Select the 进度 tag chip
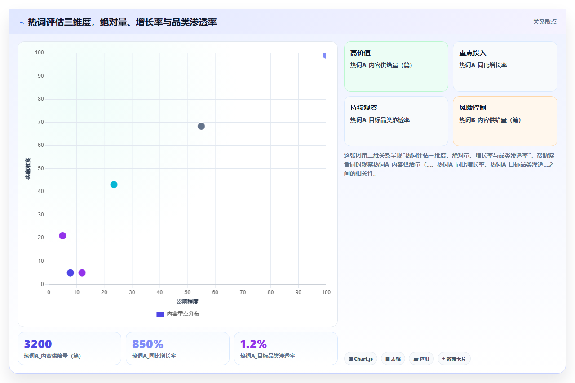The height and width of the screenshot is (383, 575). coord(421,359)
